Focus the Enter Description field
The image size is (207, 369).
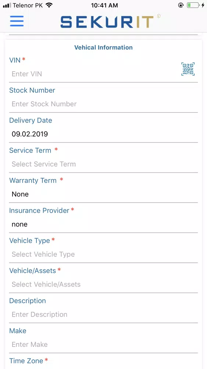(x=103, y=314)
